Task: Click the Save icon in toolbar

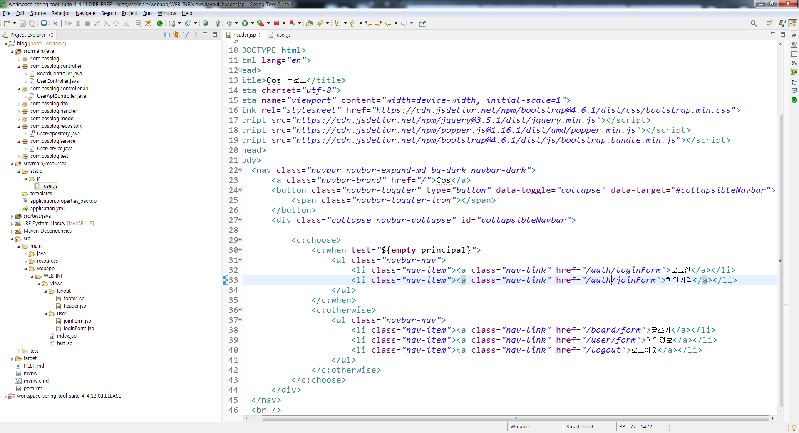Action: coord(23,23)
